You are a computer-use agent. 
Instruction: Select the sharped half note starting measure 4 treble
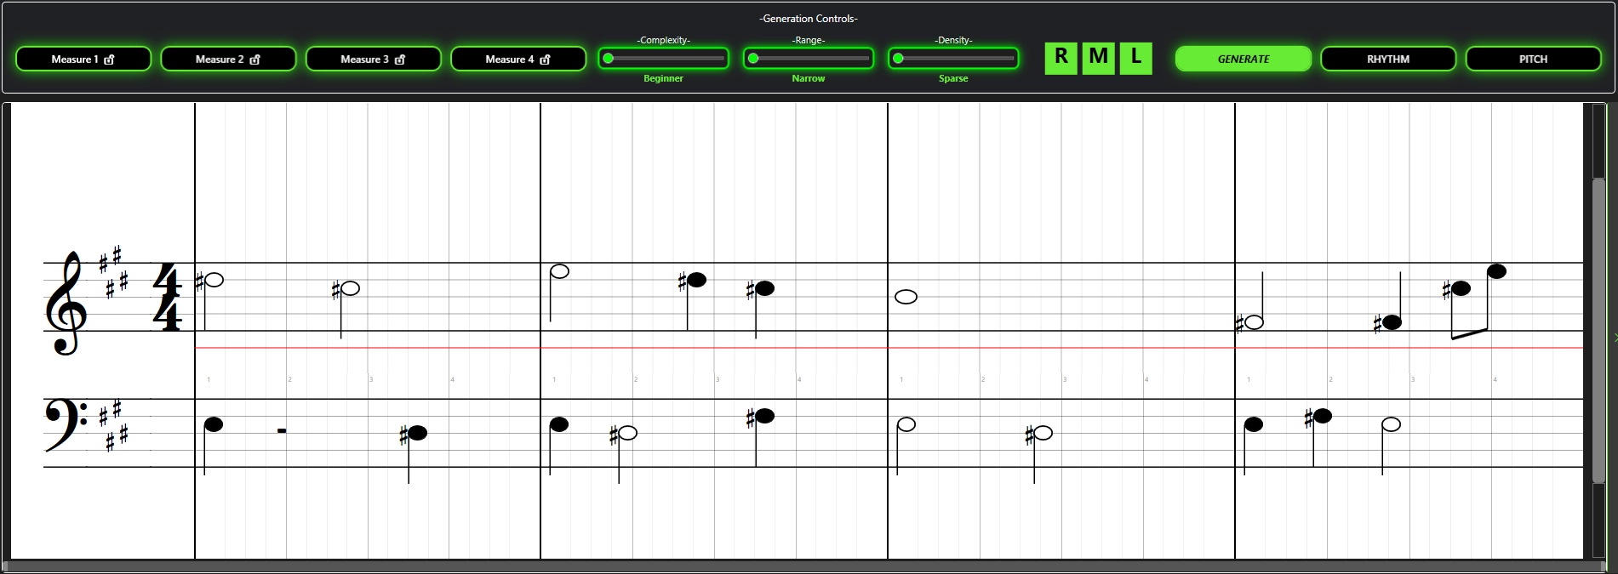pyautogui.click(x=1254, y=322)
